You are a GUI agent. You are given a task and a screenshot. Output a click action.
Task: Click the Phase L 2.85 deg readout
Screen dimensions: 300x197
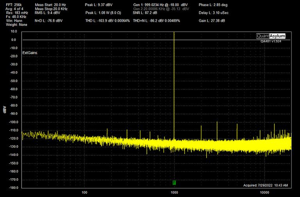pos(212,5)
